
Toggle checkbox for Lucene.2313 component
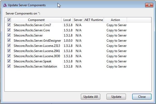(x=9, y=46)
